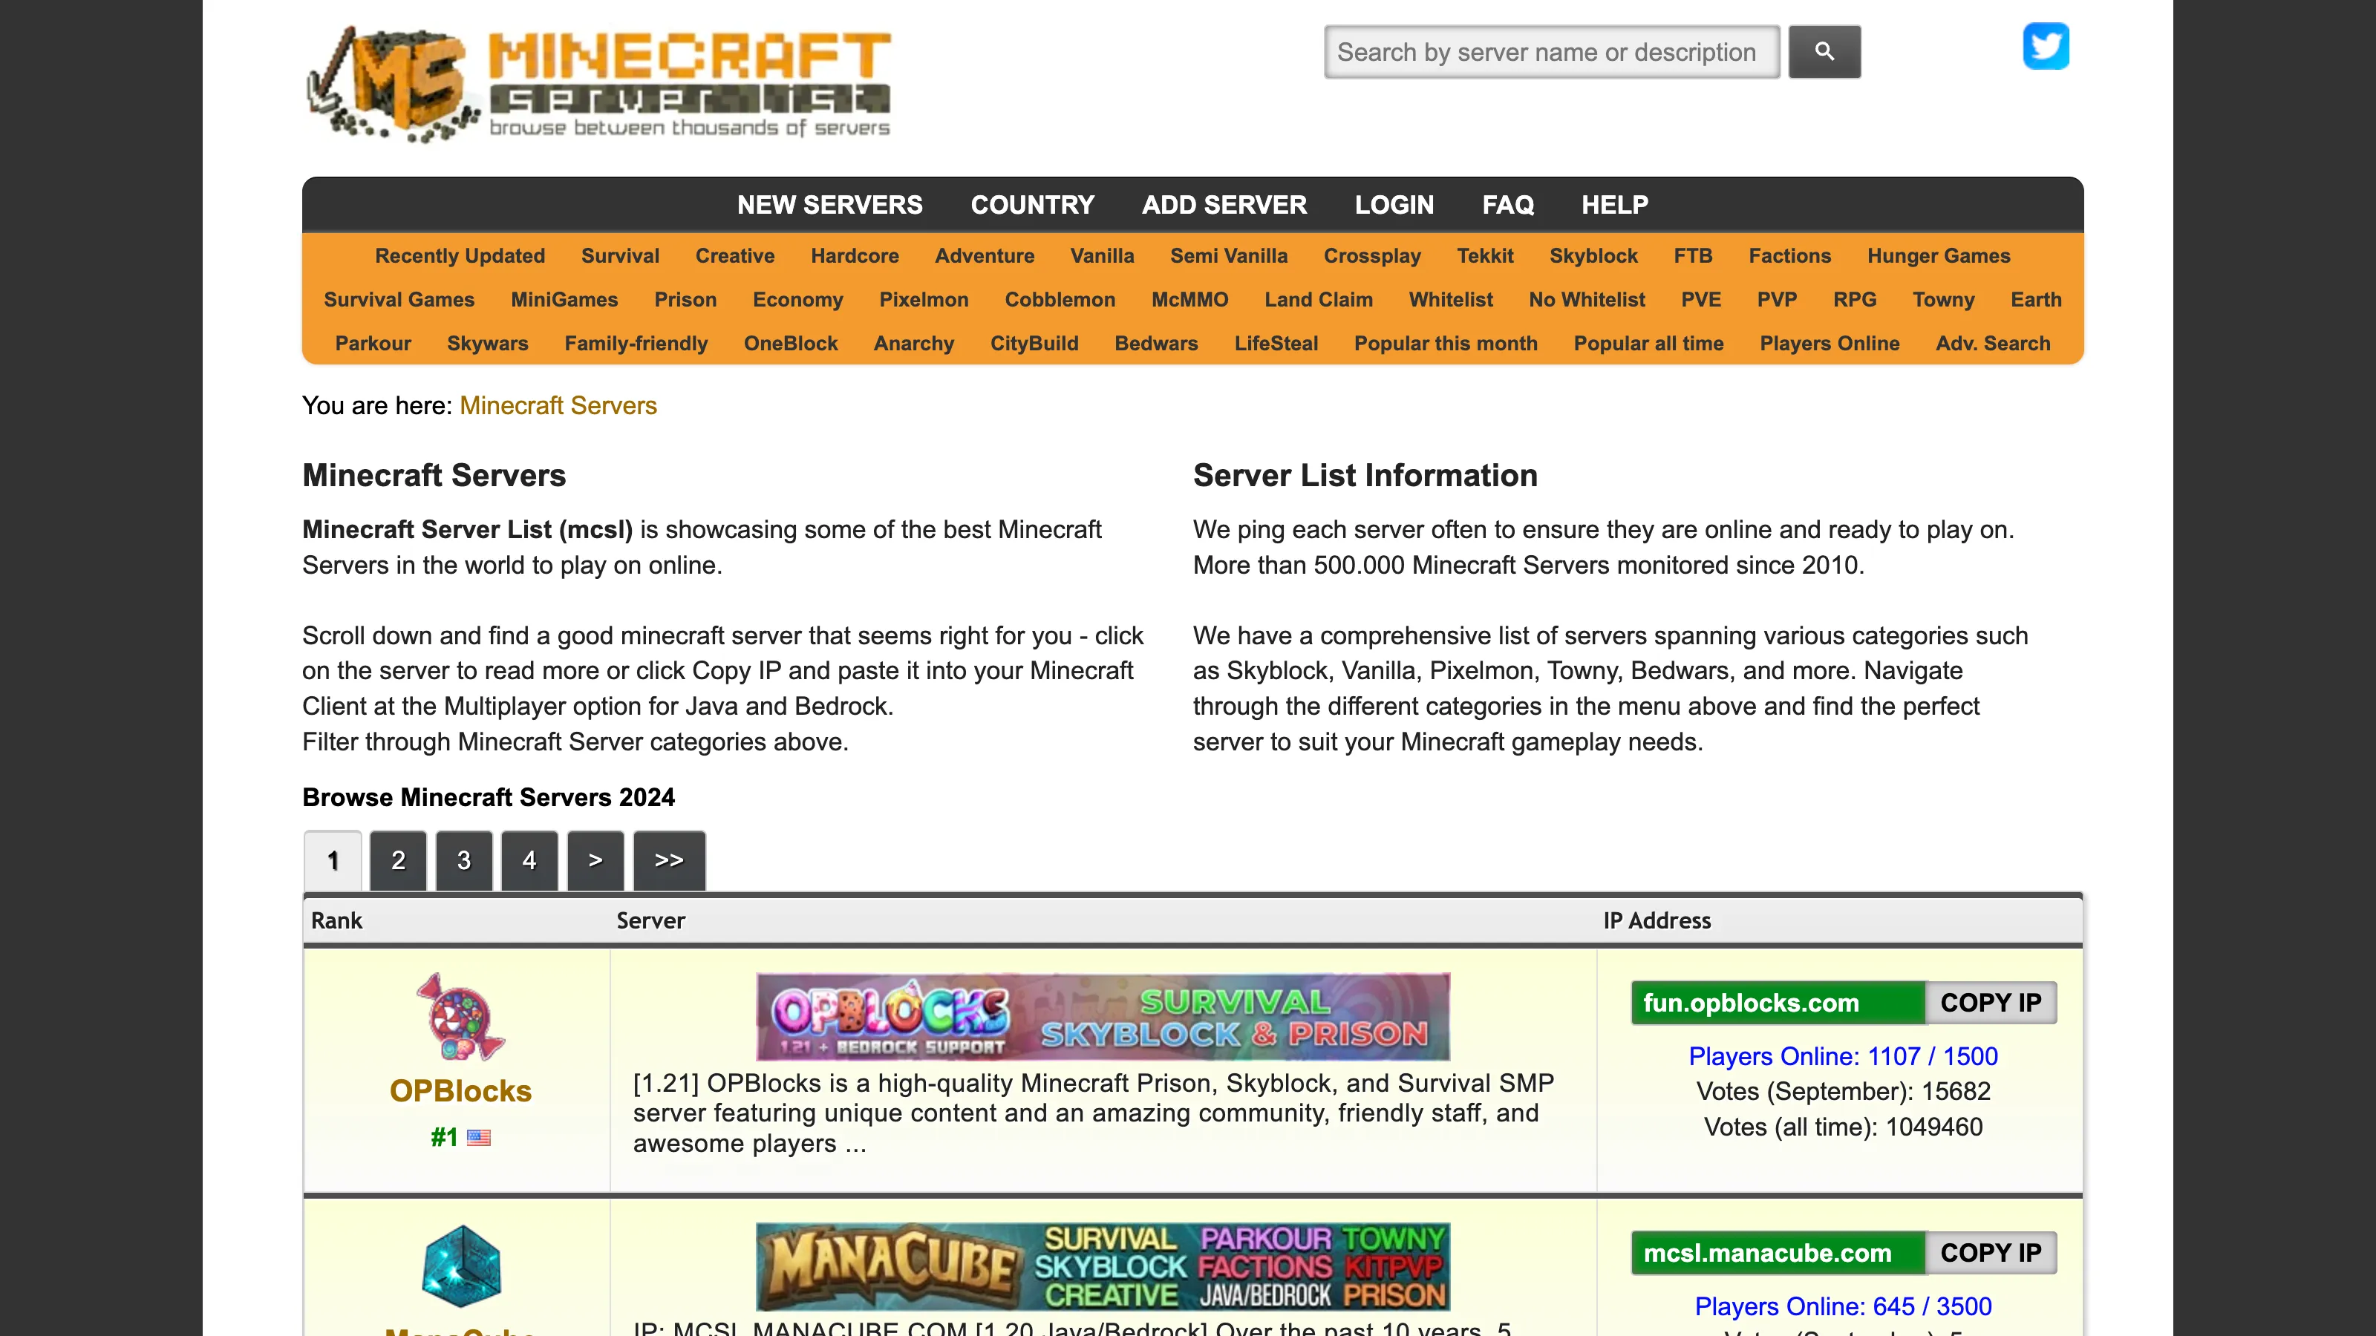Open Towny category
The height and width of the screenshot is (1336, 2376).
point(1942,300)
